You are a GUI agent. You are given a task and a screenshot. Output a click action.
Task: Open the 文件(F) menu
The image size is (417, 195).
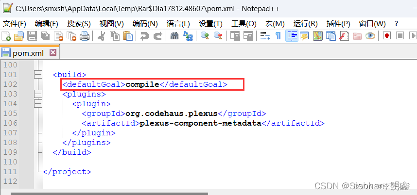click(15, 24)
